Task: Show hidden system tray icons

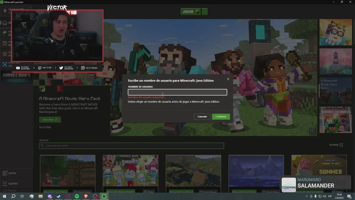Action: [306, 196]
